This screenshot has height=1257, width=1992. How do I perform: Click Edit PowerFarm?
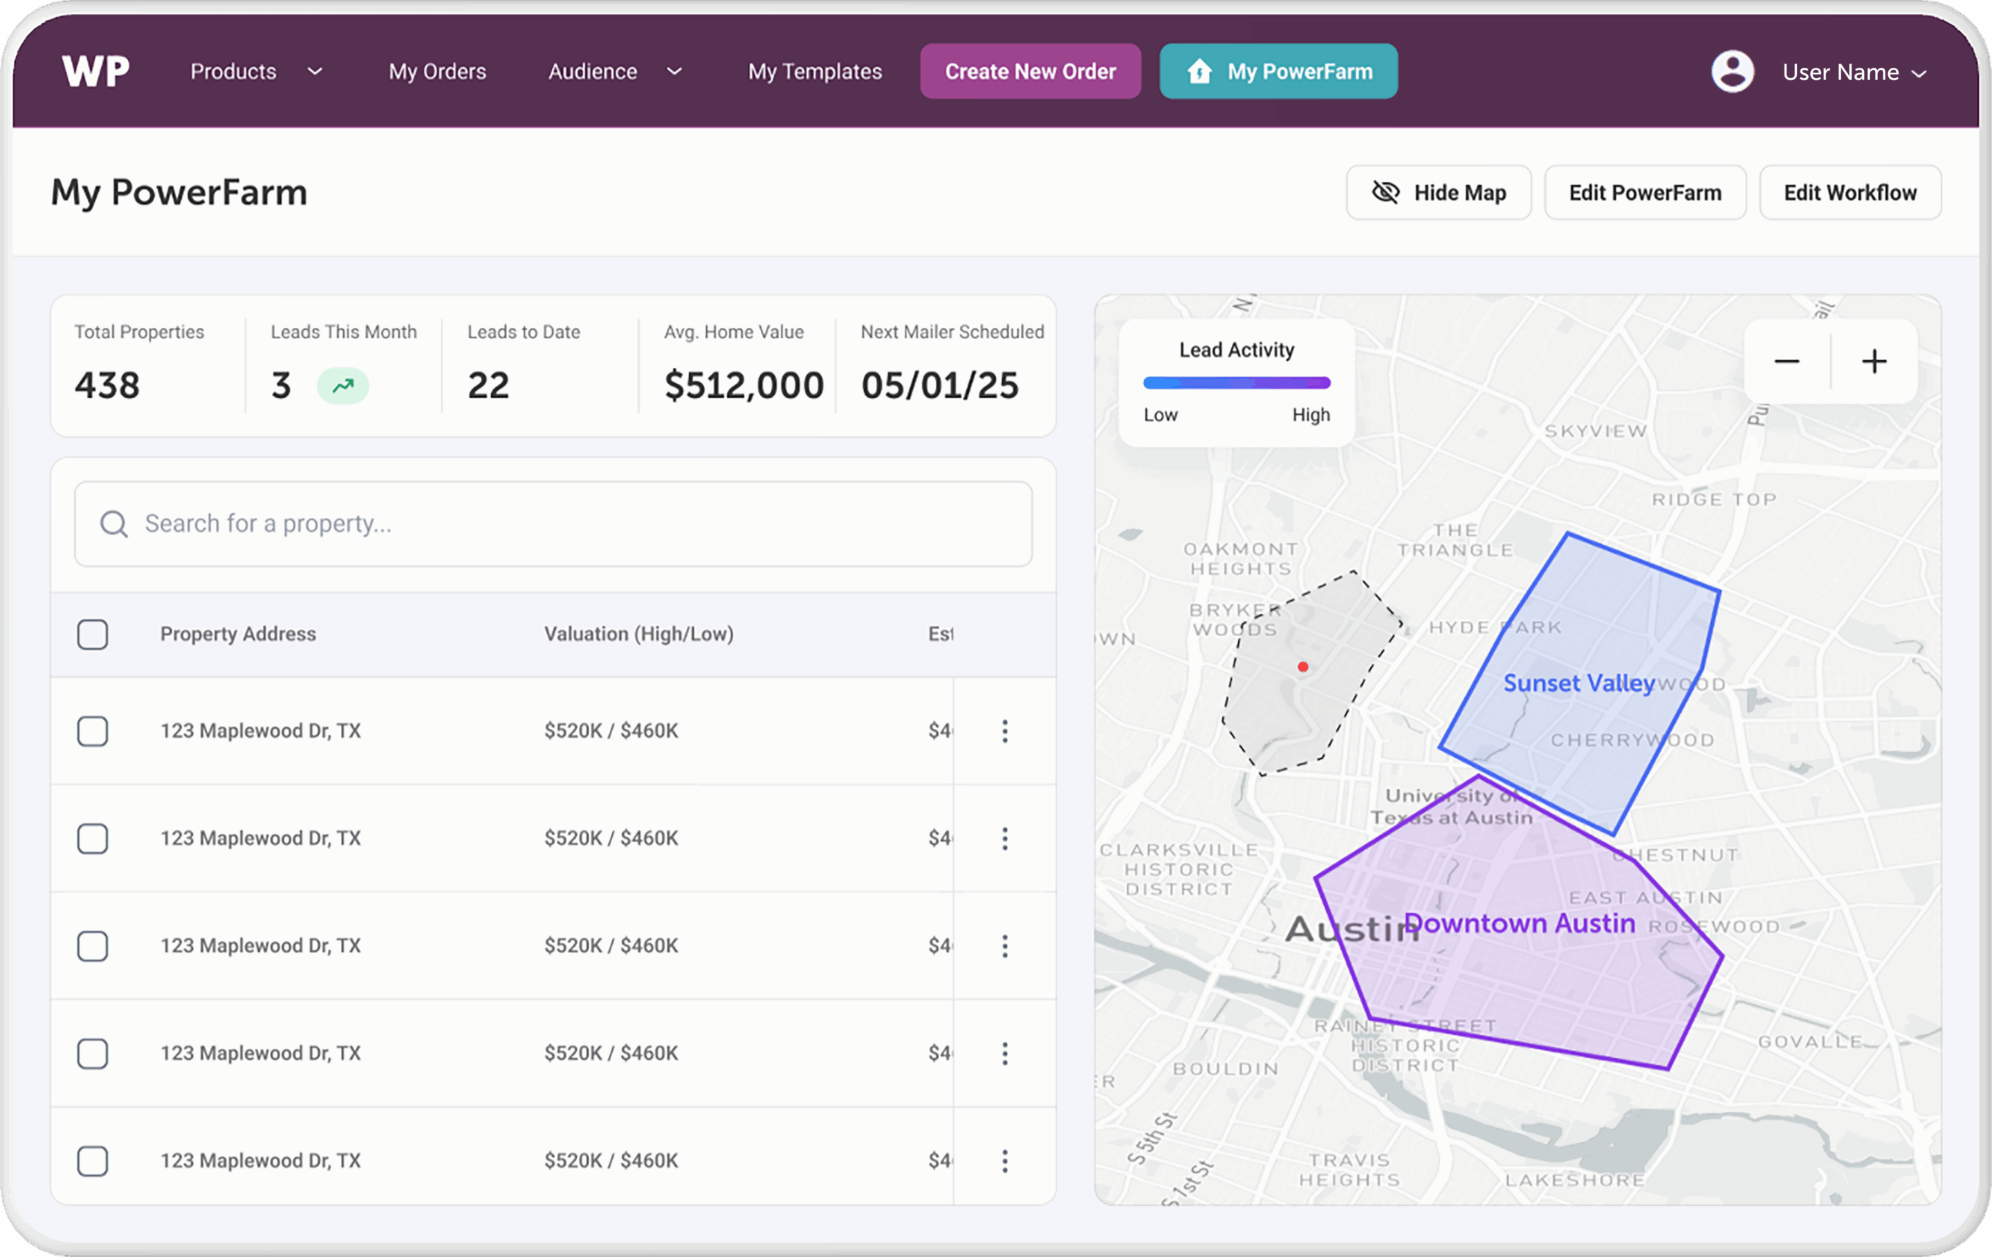[x=1645, y=192]
